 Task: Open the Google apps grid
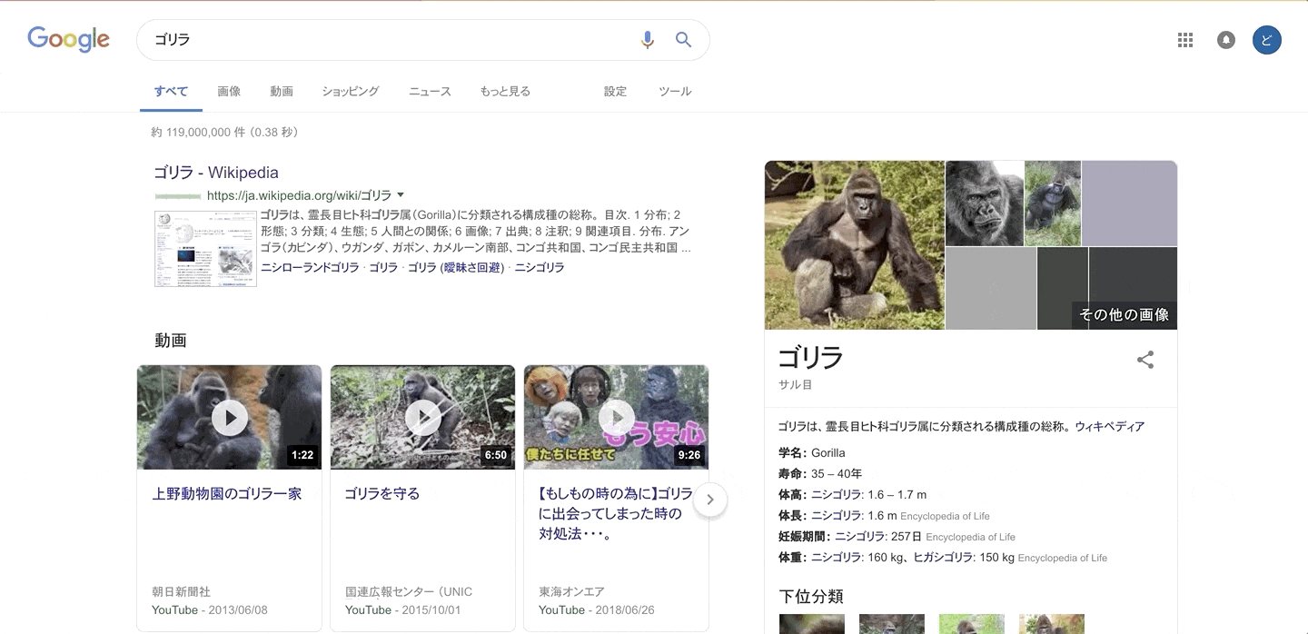1184,40
